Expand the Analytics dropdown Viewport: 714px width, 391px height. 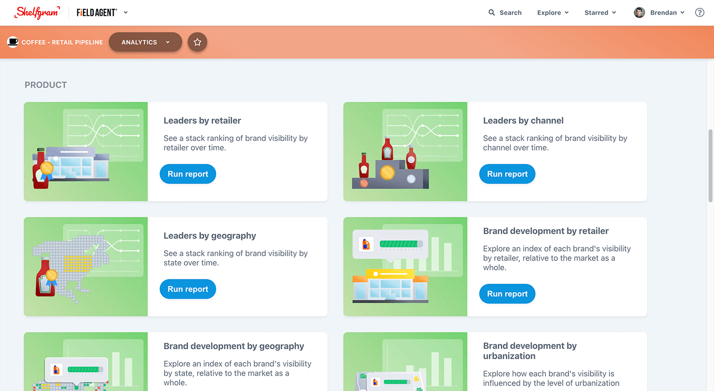tap(145, 42)
